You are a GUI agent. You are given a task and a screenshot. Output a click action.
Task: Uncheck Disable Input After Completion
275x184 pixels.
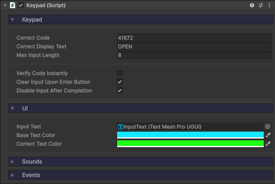coord(120,90)
